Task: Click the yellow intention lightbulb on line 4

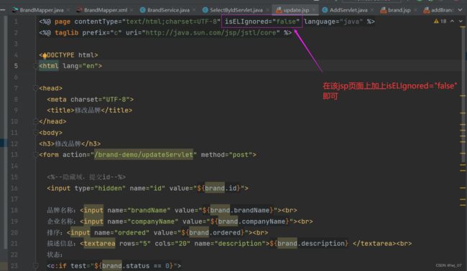Action: 45,55
